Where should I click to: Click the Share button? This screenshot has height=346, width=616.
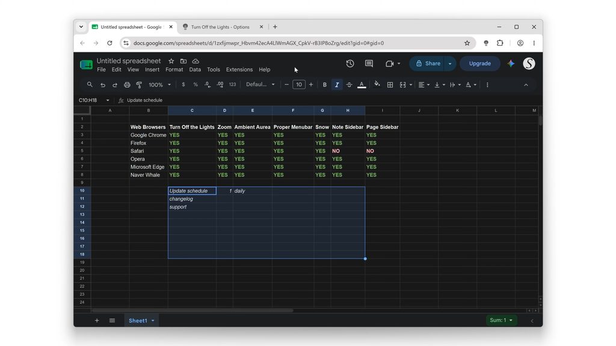point(427,64)
